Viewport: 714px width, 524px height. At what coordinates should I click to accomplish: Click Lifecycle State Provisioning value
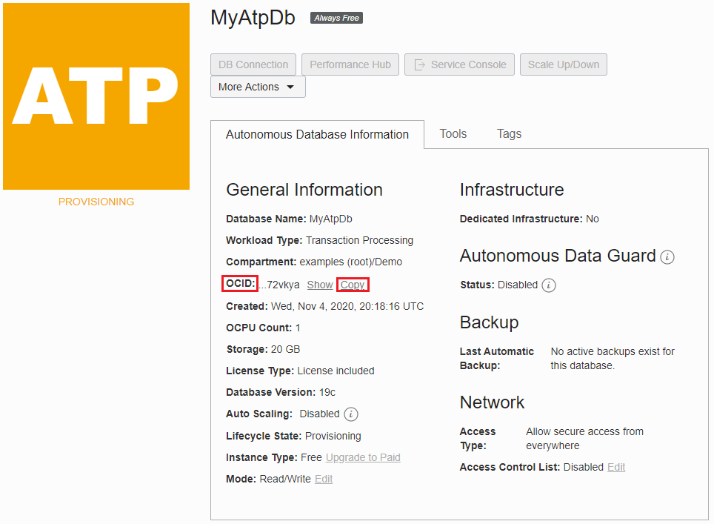click(333, 436)
